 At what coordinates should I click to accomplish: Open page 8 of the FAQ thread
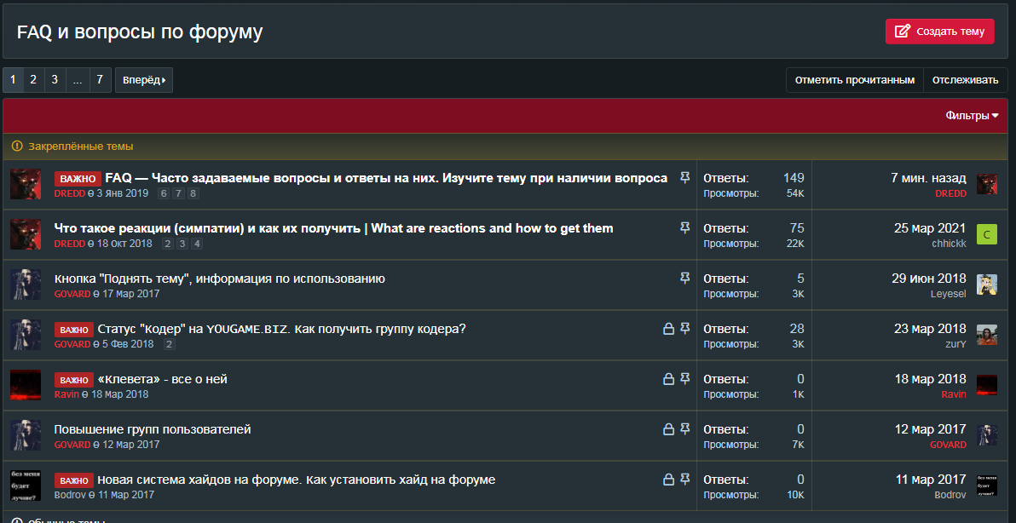pyautogui.click(x=193, y=194)
